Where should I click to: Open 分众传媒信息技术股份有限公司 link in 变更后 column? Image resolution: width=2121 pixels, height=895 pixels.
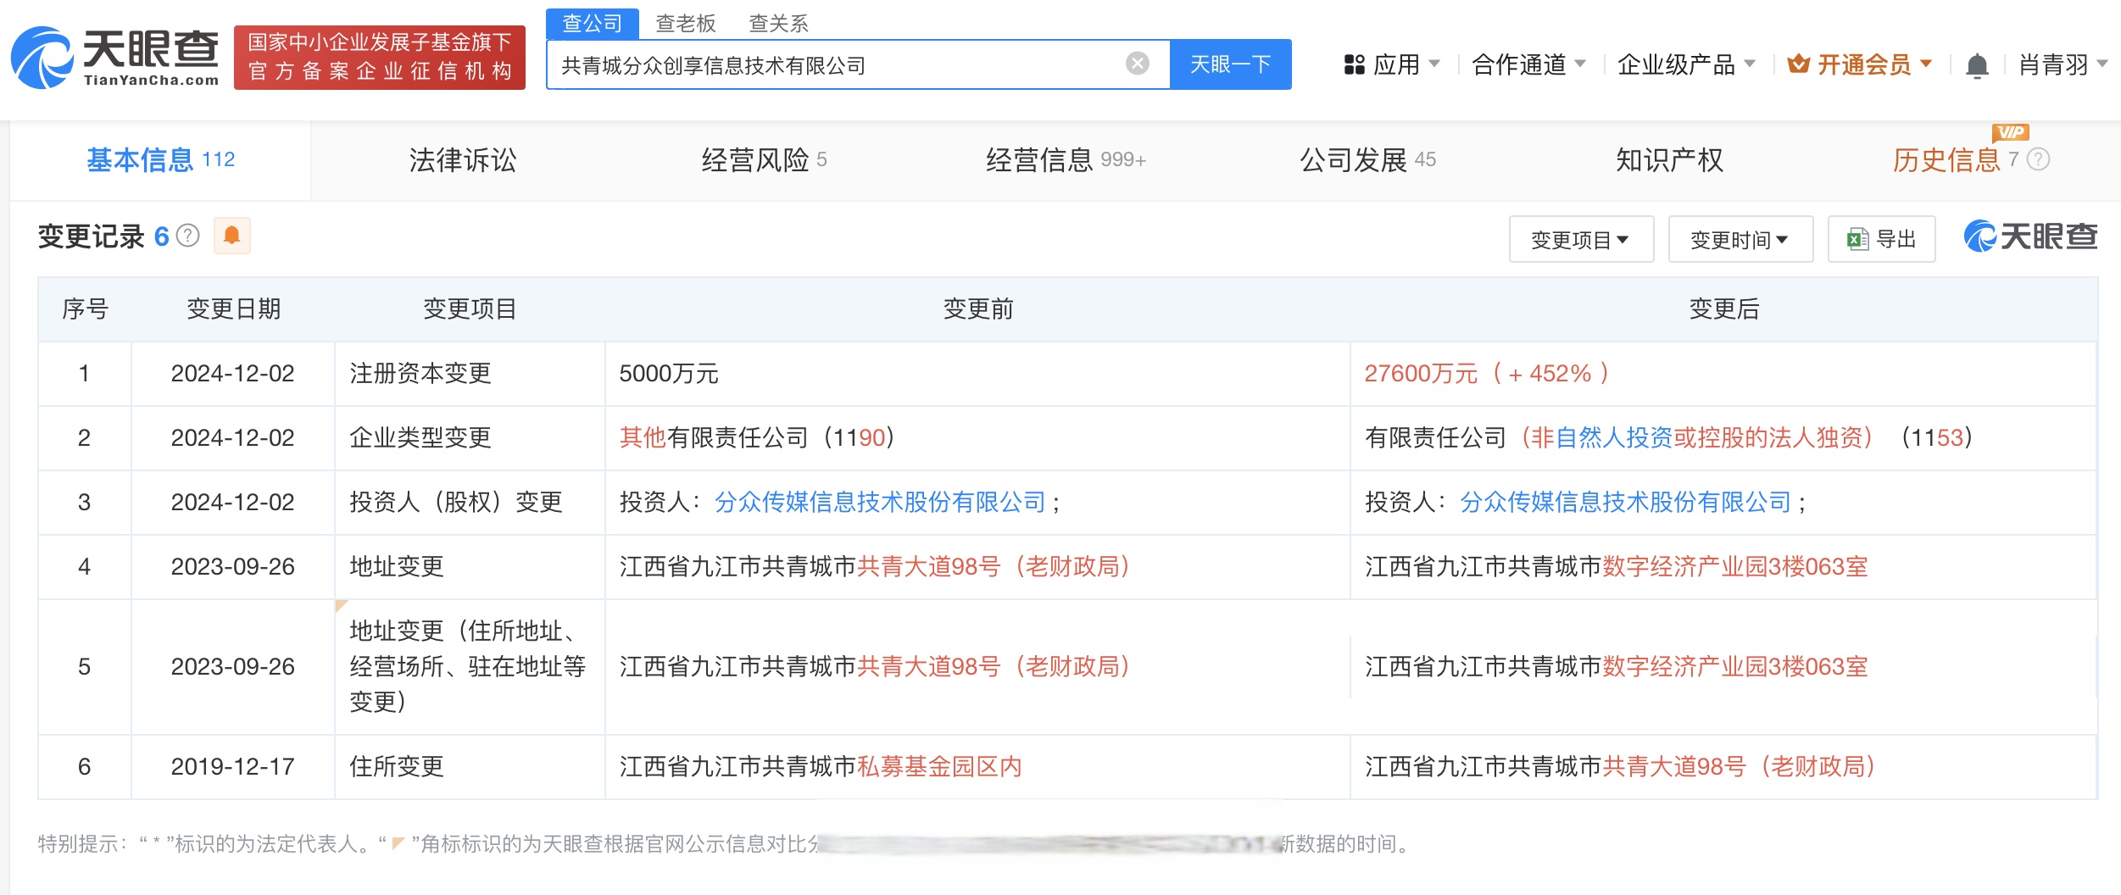[1625, 502]
